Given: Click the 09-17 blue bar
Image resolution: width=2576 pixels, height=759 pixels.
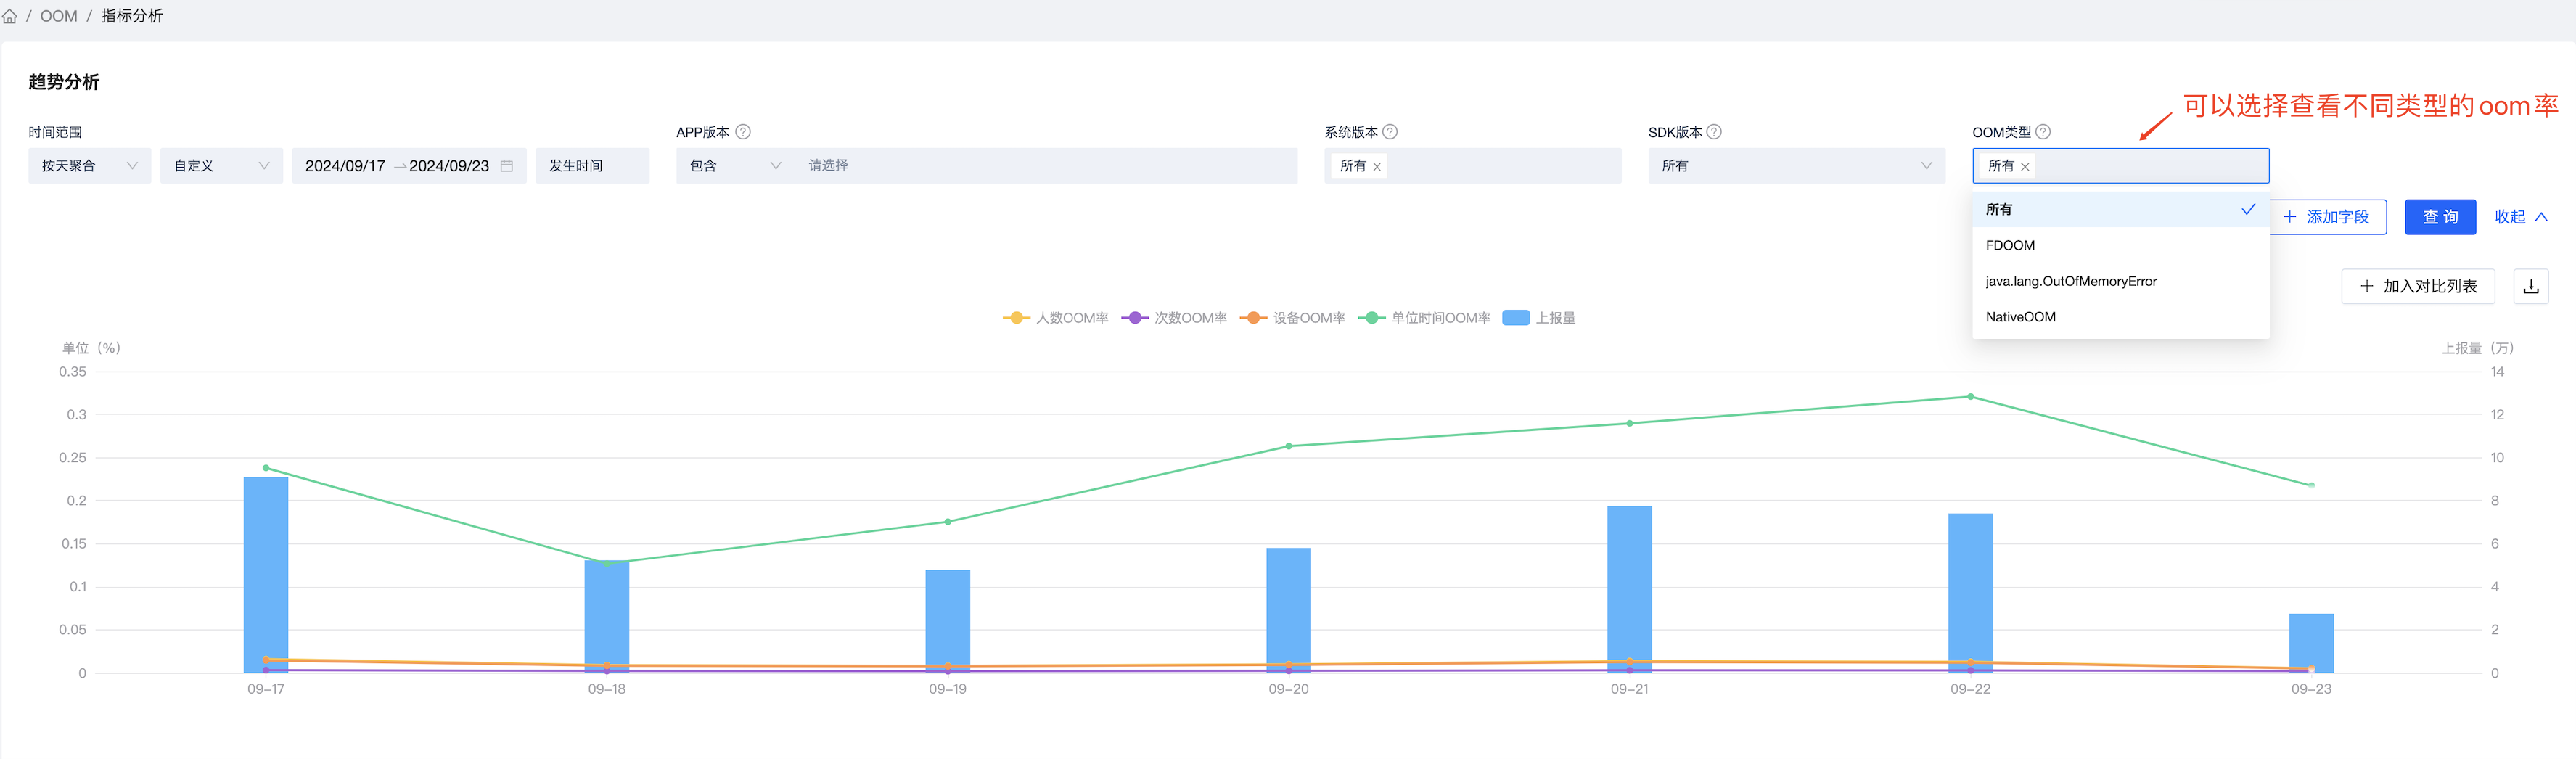Looking at the screenshot, I should click(x=266, y=575).
